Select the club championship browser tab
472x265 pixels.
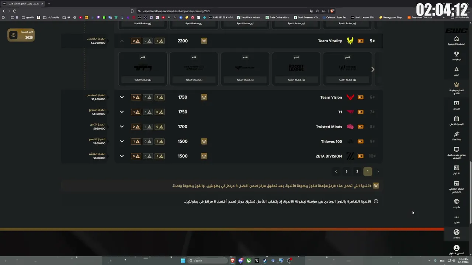point(23,4)
